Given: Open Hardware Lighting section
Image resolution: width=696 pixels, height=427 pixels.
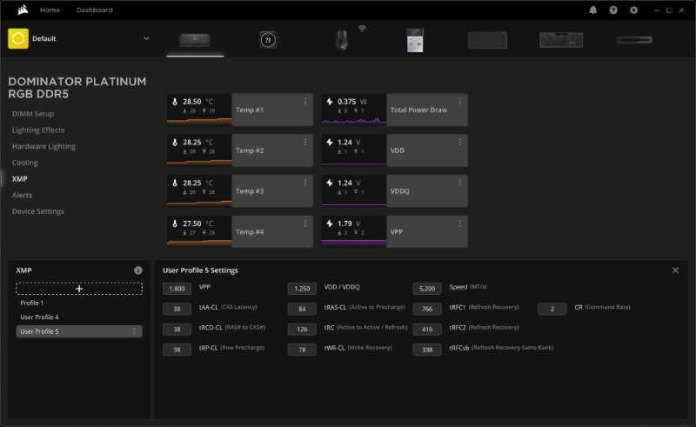Looking at the screenshot, I should 43,146.
